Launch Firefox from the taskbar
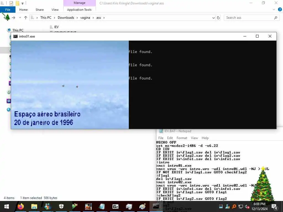 [x=20, y=206]
